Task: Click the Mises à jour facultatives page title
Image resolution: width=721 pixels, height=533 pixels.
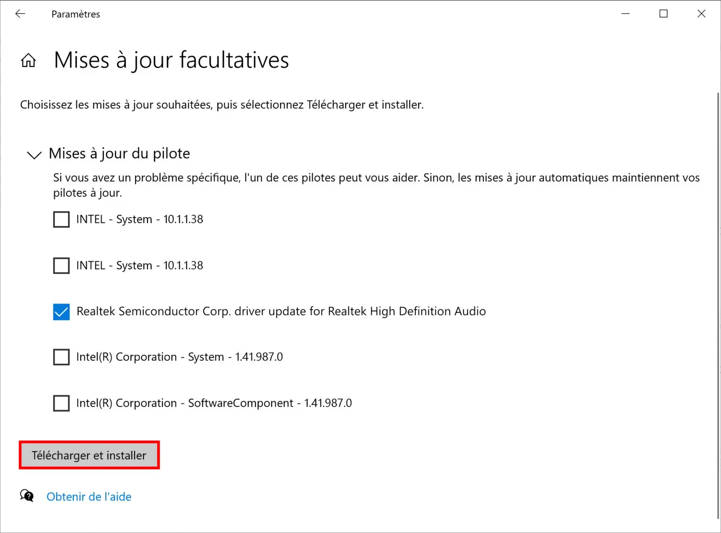Action: click(x=171, y=60)
